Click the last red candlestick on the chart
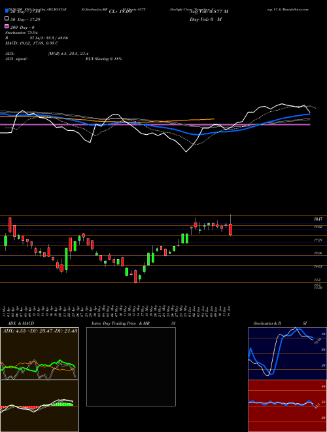The width and height of the screenshot is (327, 432). coord(230,229)
